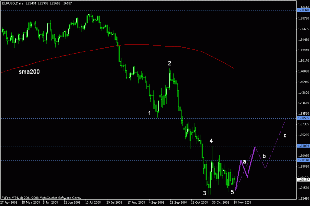Click the 1.35285 price scale value
The image size is (310, 206).
pyautogui.click(x=303, y=135)
